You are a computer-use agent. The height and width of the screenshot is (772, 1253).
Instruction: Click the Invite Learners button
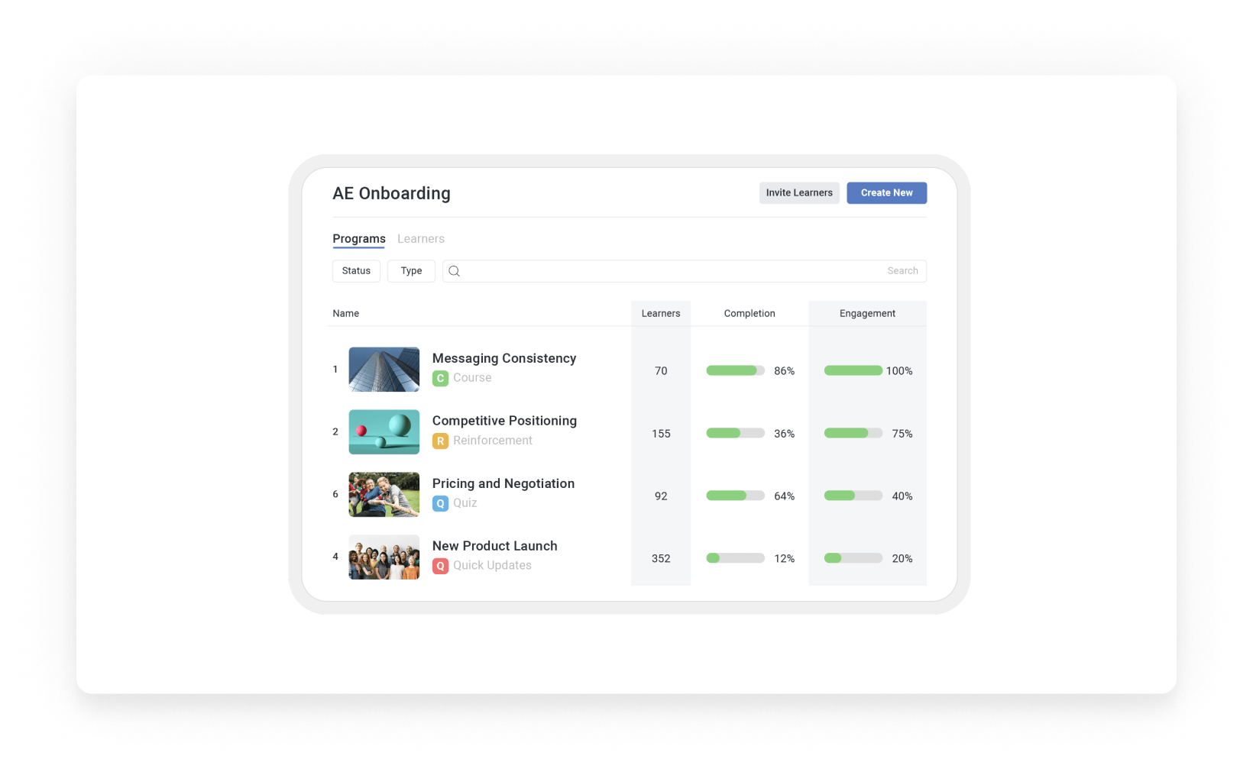tap(799, 193)
